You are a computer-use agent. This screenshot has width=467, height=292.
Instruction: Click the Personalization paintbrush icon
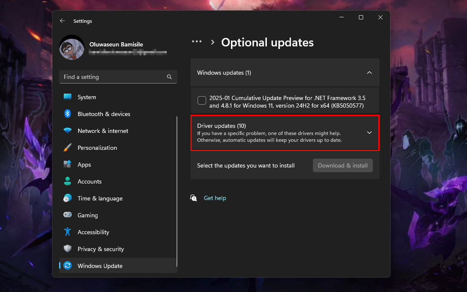[x=68, y=148]
